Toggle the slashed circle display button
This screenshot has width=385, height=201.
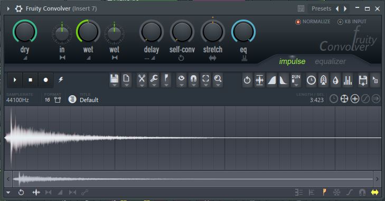pyautogui.click(x=365, y=99)
